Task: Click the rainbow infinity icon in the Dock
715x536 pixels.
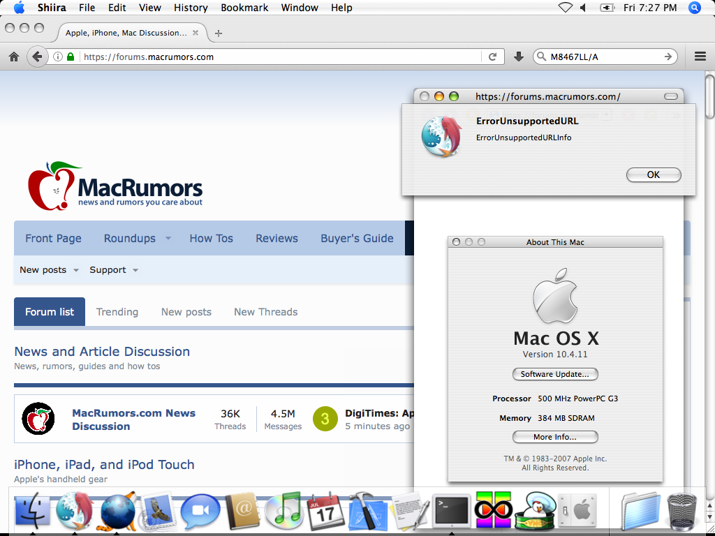Action: 494,510
